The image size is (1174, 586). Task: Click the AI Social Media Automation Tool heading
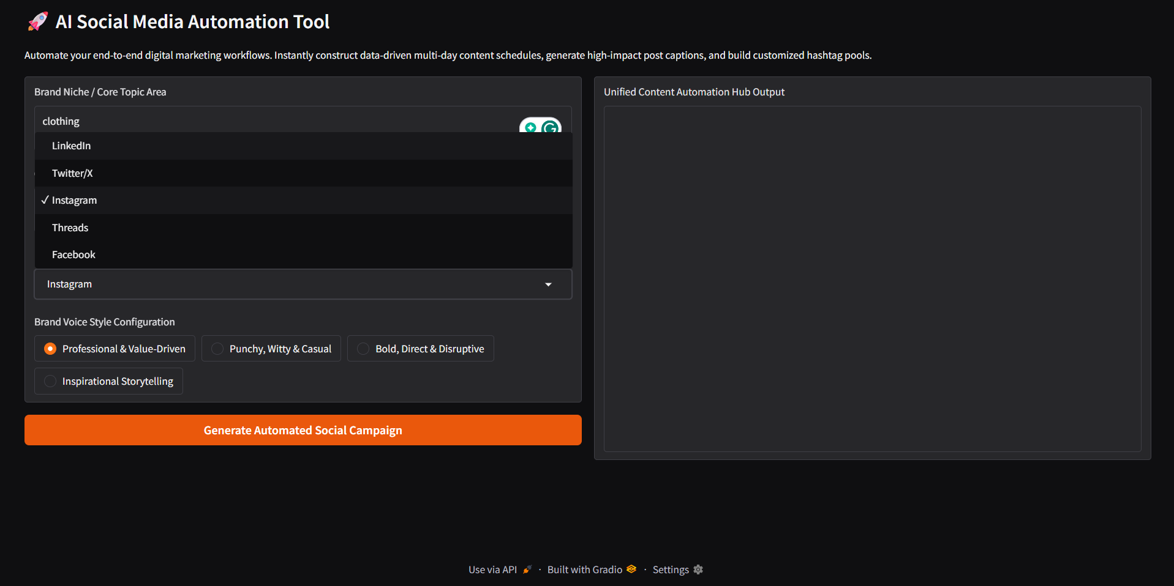click(192, 22)
